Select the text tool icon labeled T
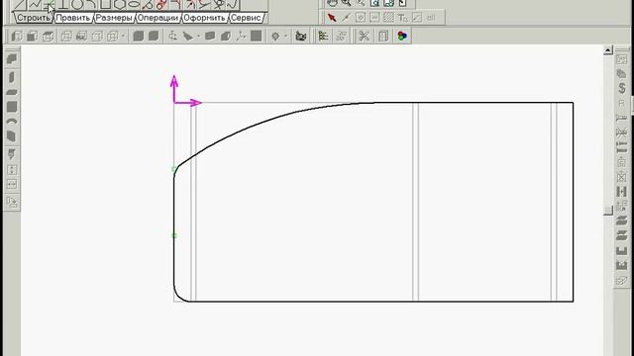The height and width of the screenshot is (356, 634). point(403,18)
